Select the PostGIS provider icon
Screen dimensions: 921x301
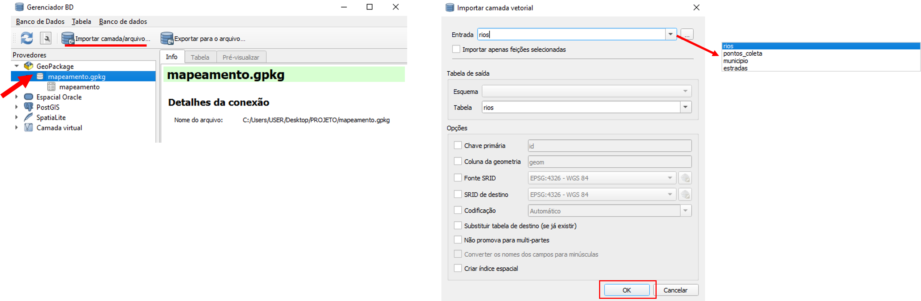[x=28, y=107]
